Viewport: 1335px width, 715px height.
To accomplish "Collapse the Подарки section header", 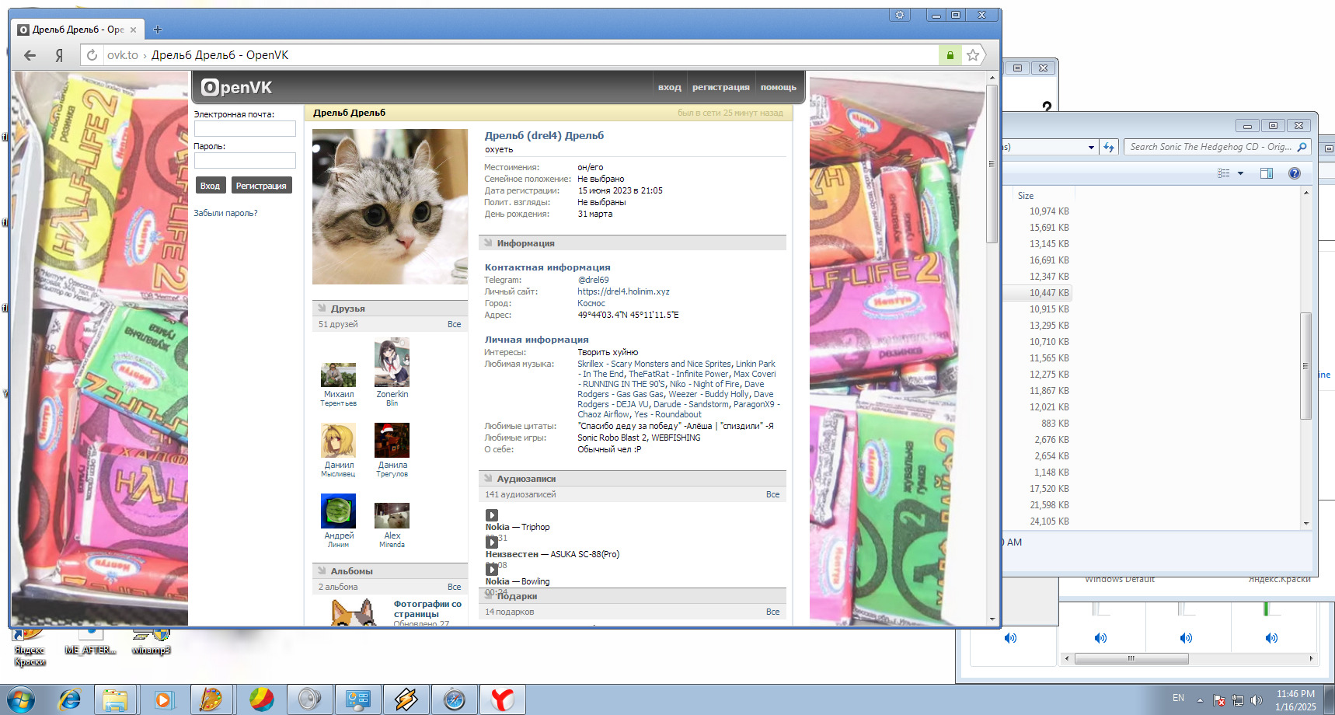I will coord(633,596).
